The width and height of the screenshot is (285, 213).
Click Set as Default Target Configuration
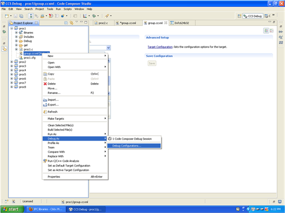pos(75,165)
